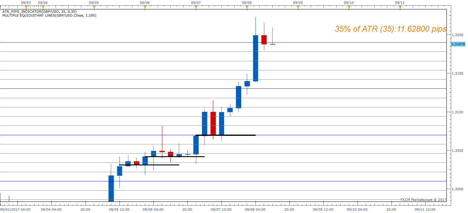
Task: Click the orange marker below 09/09
Action: pos(298,7)
